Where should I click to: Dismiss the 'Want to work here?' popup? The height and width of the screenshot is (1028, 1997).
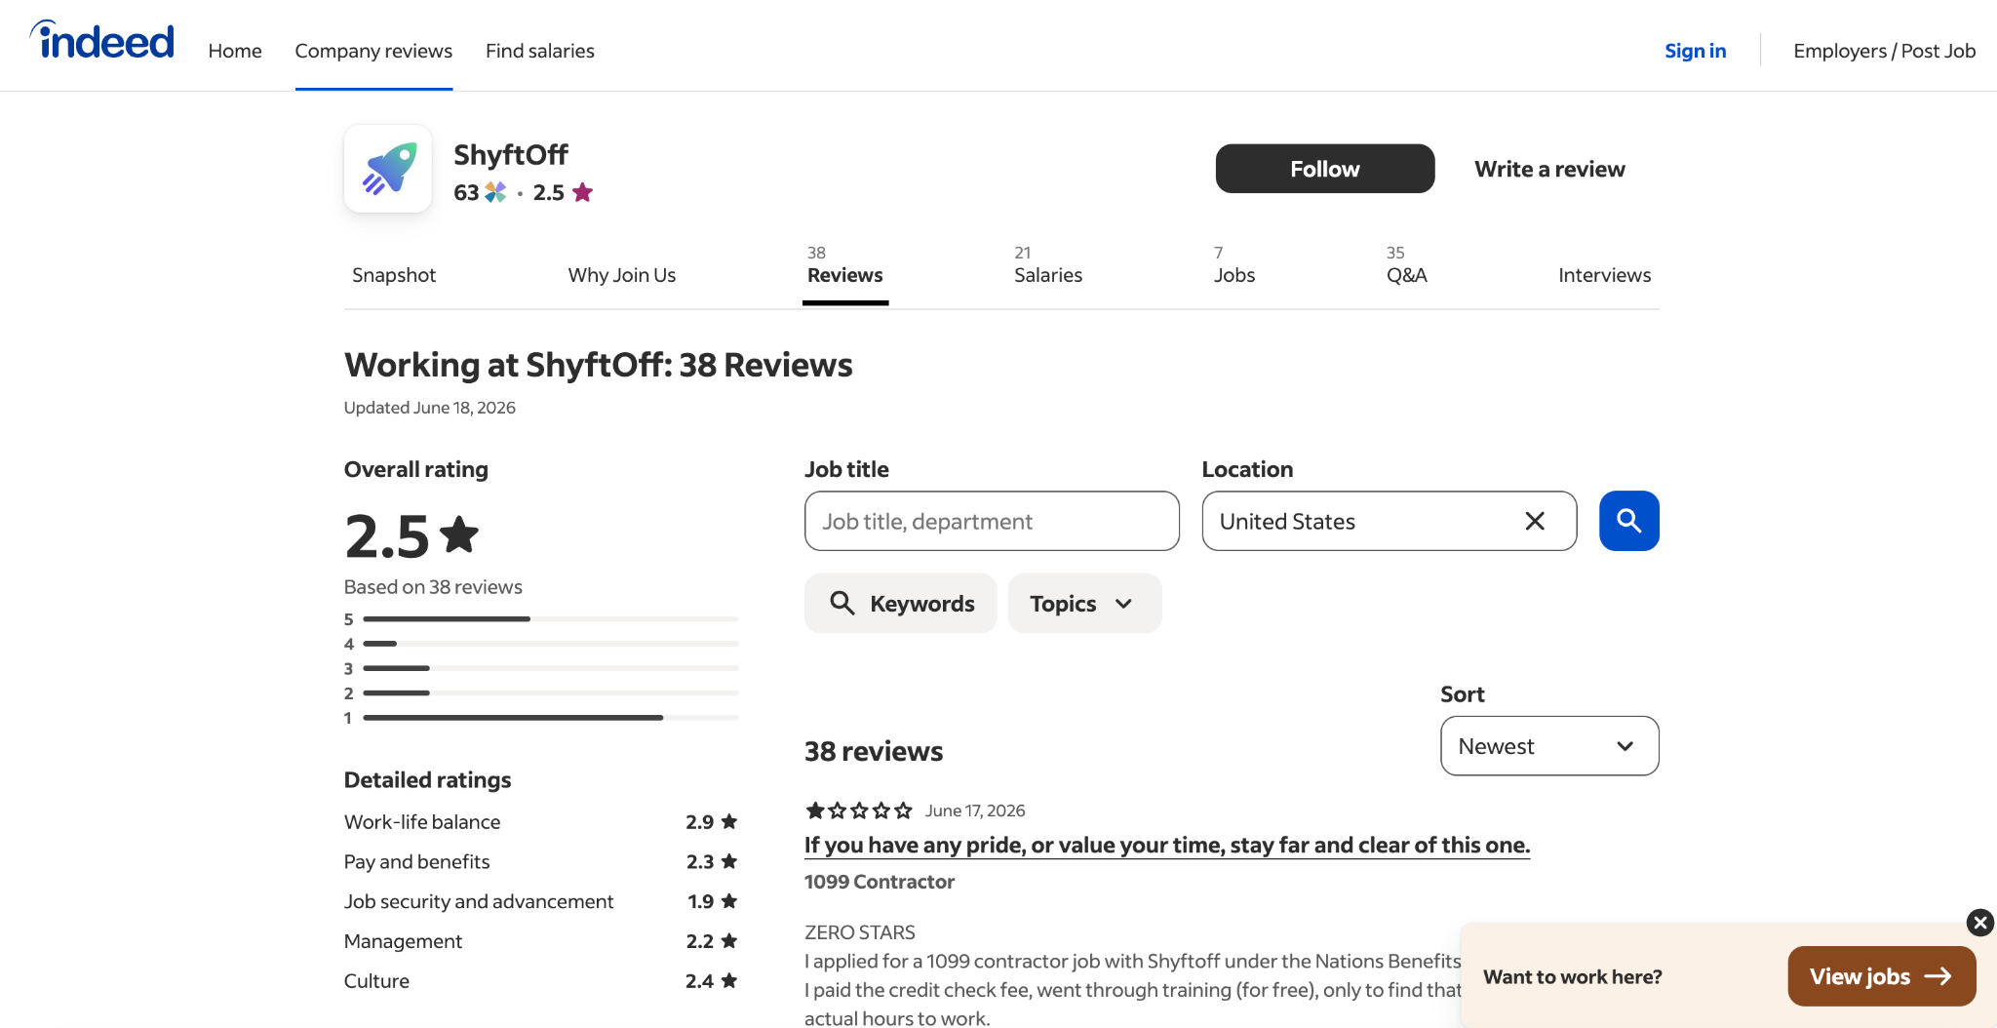1979,923
